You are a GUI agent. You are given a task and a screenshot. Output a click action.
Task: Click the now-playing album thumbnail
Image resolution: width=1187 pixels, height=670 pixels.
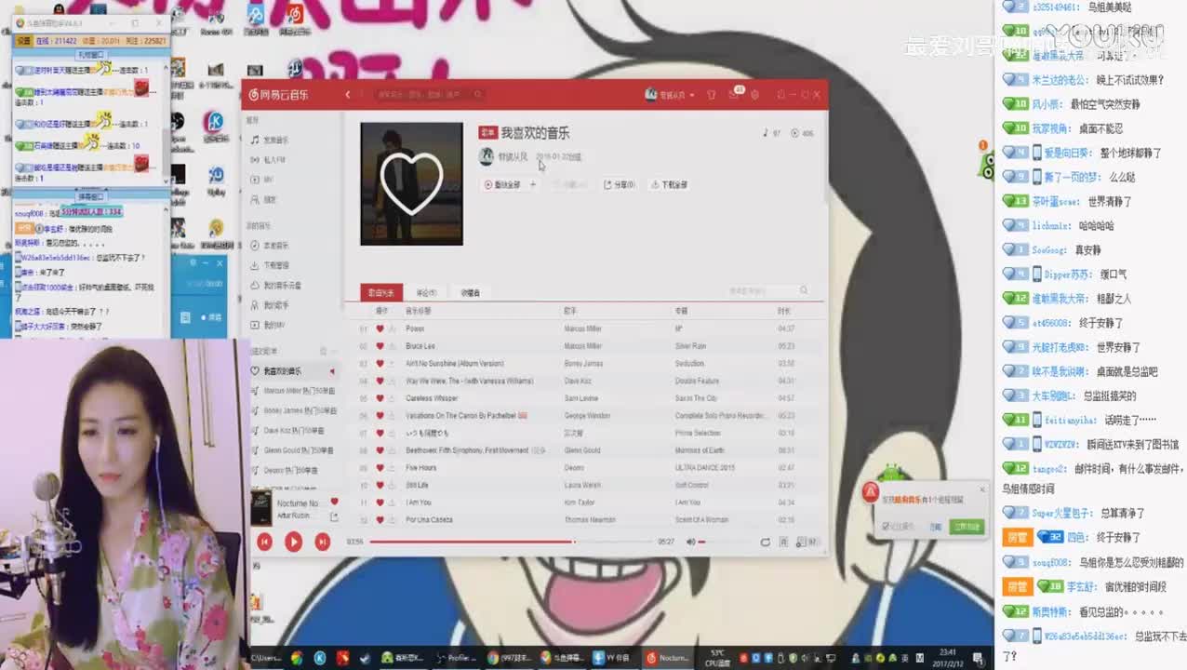(261, 508)
